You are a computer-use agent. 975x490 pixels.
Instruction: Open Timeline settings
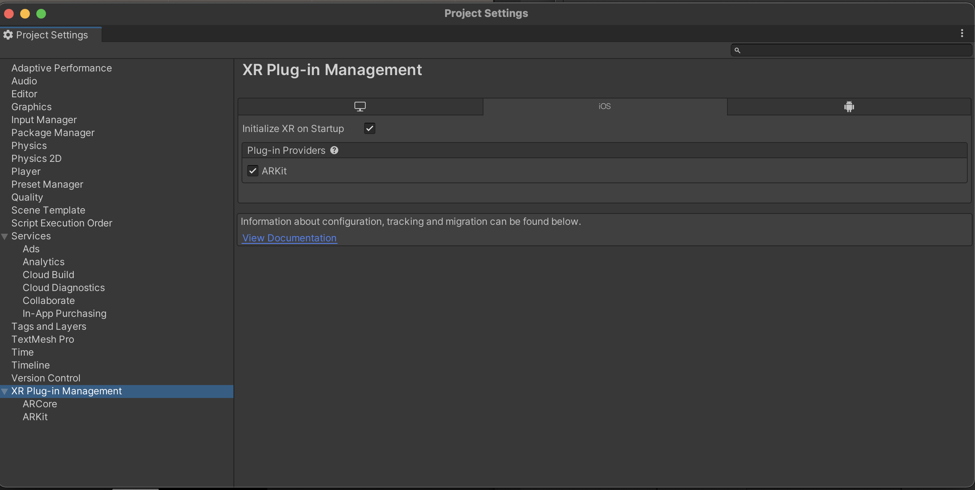tap(31, 365)
